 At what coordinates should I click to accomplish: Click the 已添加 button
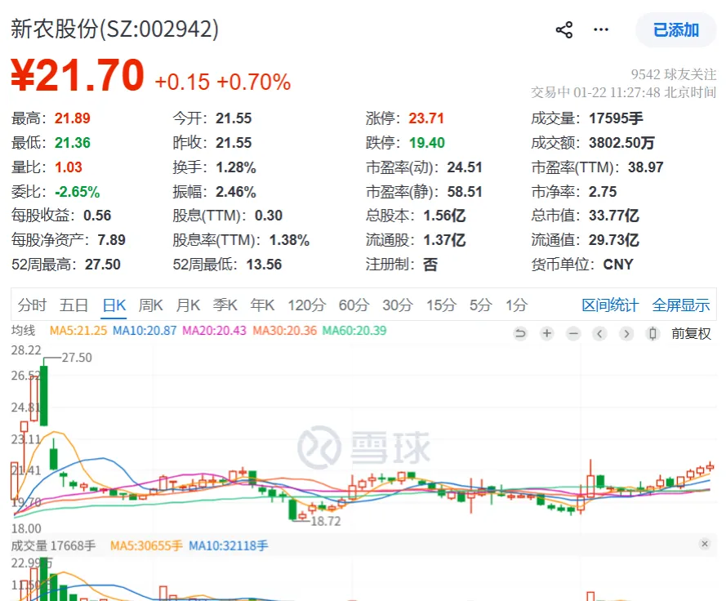tap(675, 30)
